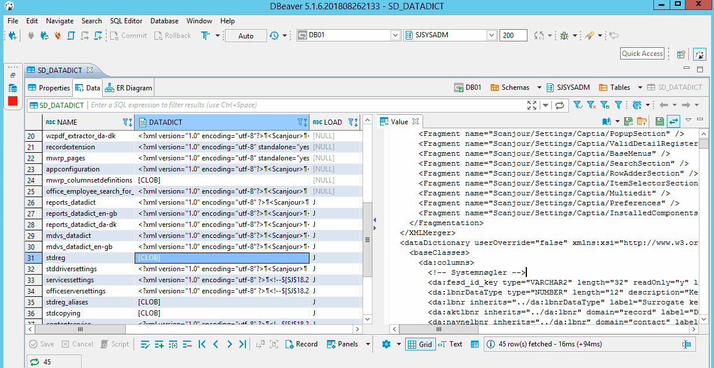
Task: Open the filter history dropdown arrow
Action: pos(546,105)
